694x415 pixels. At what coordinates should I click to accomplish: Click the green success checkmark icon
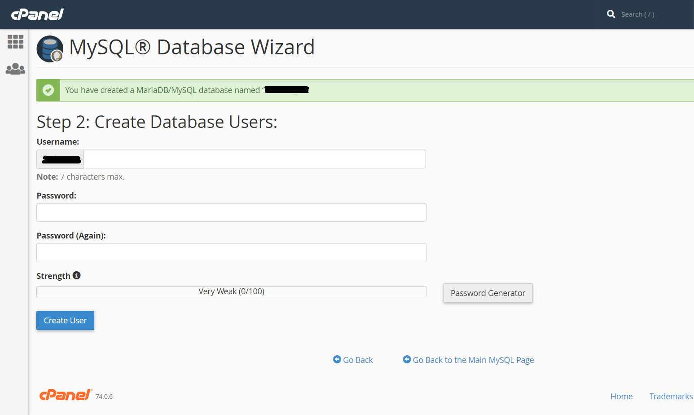[x=48, y=90]
